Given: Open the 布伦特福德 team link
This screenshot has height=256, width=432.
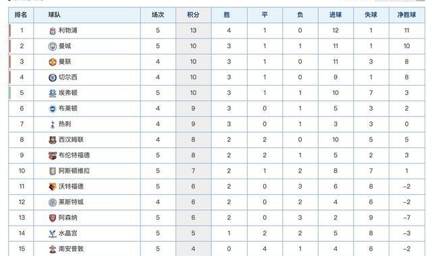Looking at the screenshot, I should point(74,156).
